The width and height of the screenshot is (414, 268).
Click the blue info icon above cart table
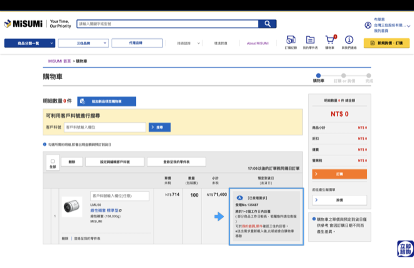[x=45, y=145]
